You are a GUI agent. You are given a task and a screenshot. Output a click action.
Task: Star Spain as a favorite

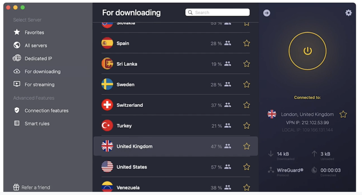tap(247, 44)
